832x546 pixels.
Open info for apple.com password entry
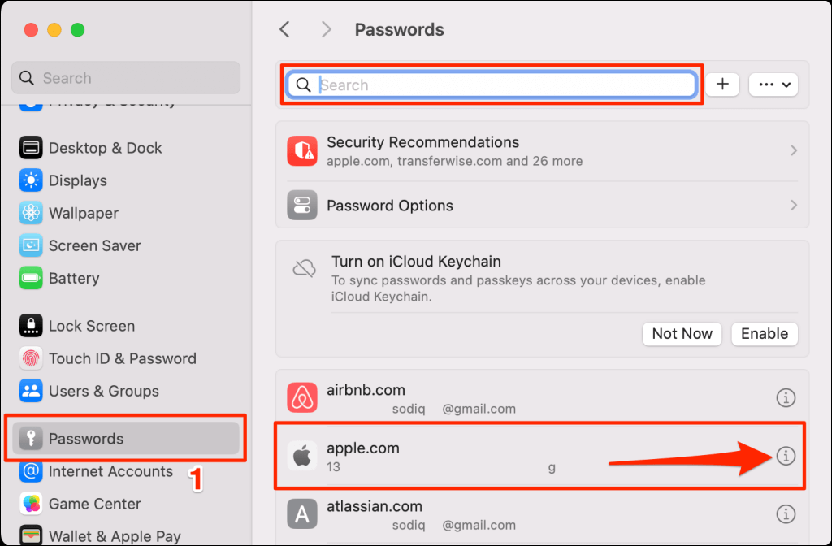[x=786, y=455]
